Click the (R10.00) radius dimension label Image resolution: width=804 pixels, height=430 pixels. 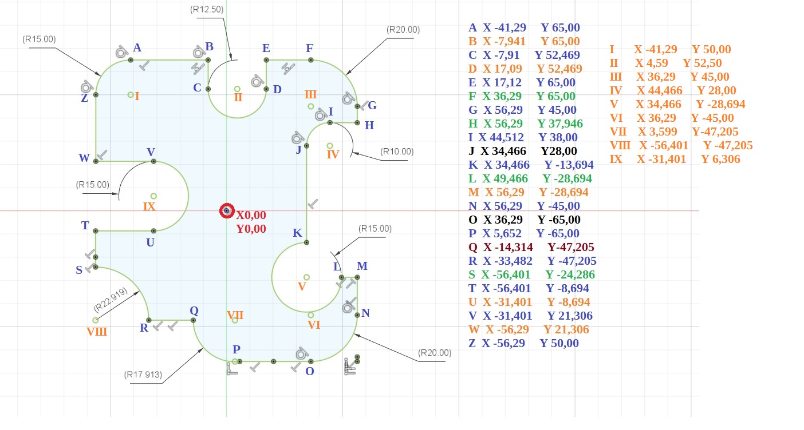point(397,152)
